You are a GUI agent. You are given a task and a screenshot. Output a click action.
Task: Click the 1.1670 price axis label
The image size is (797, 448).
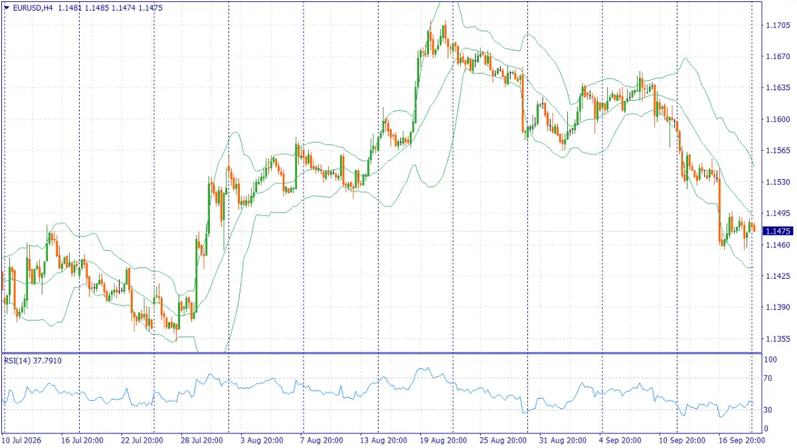tap(776, 57)
